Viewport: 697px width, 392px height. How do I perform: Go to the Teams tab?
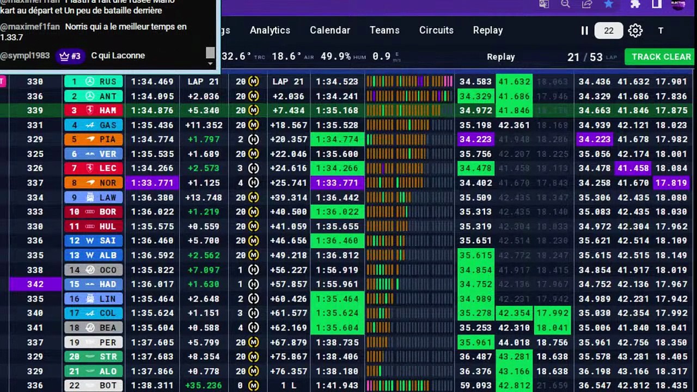tap(384, 30)
